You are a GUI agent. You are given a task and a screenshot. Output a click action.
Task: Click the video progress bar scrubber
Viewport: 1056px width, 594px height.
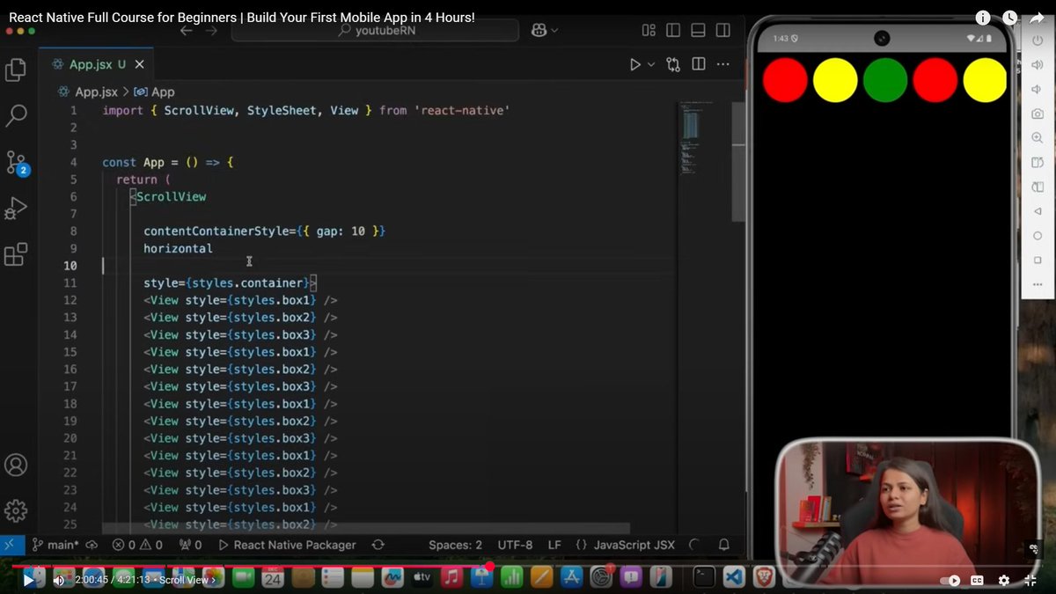pos(489,567)
